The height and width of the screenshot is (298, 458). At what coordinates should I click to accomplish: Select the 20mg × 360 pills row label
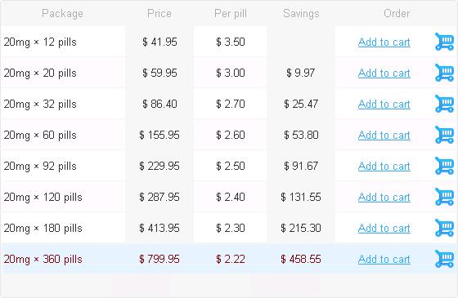coord(43,260)
